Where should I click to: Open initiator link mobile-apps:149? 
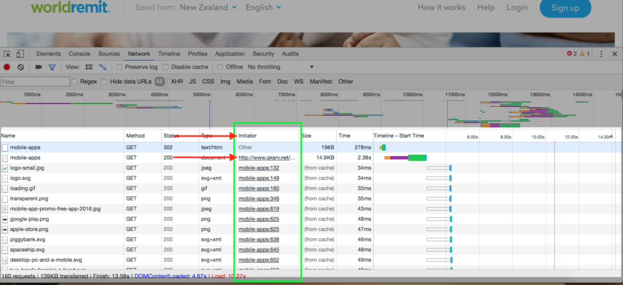tap(259, 178)
